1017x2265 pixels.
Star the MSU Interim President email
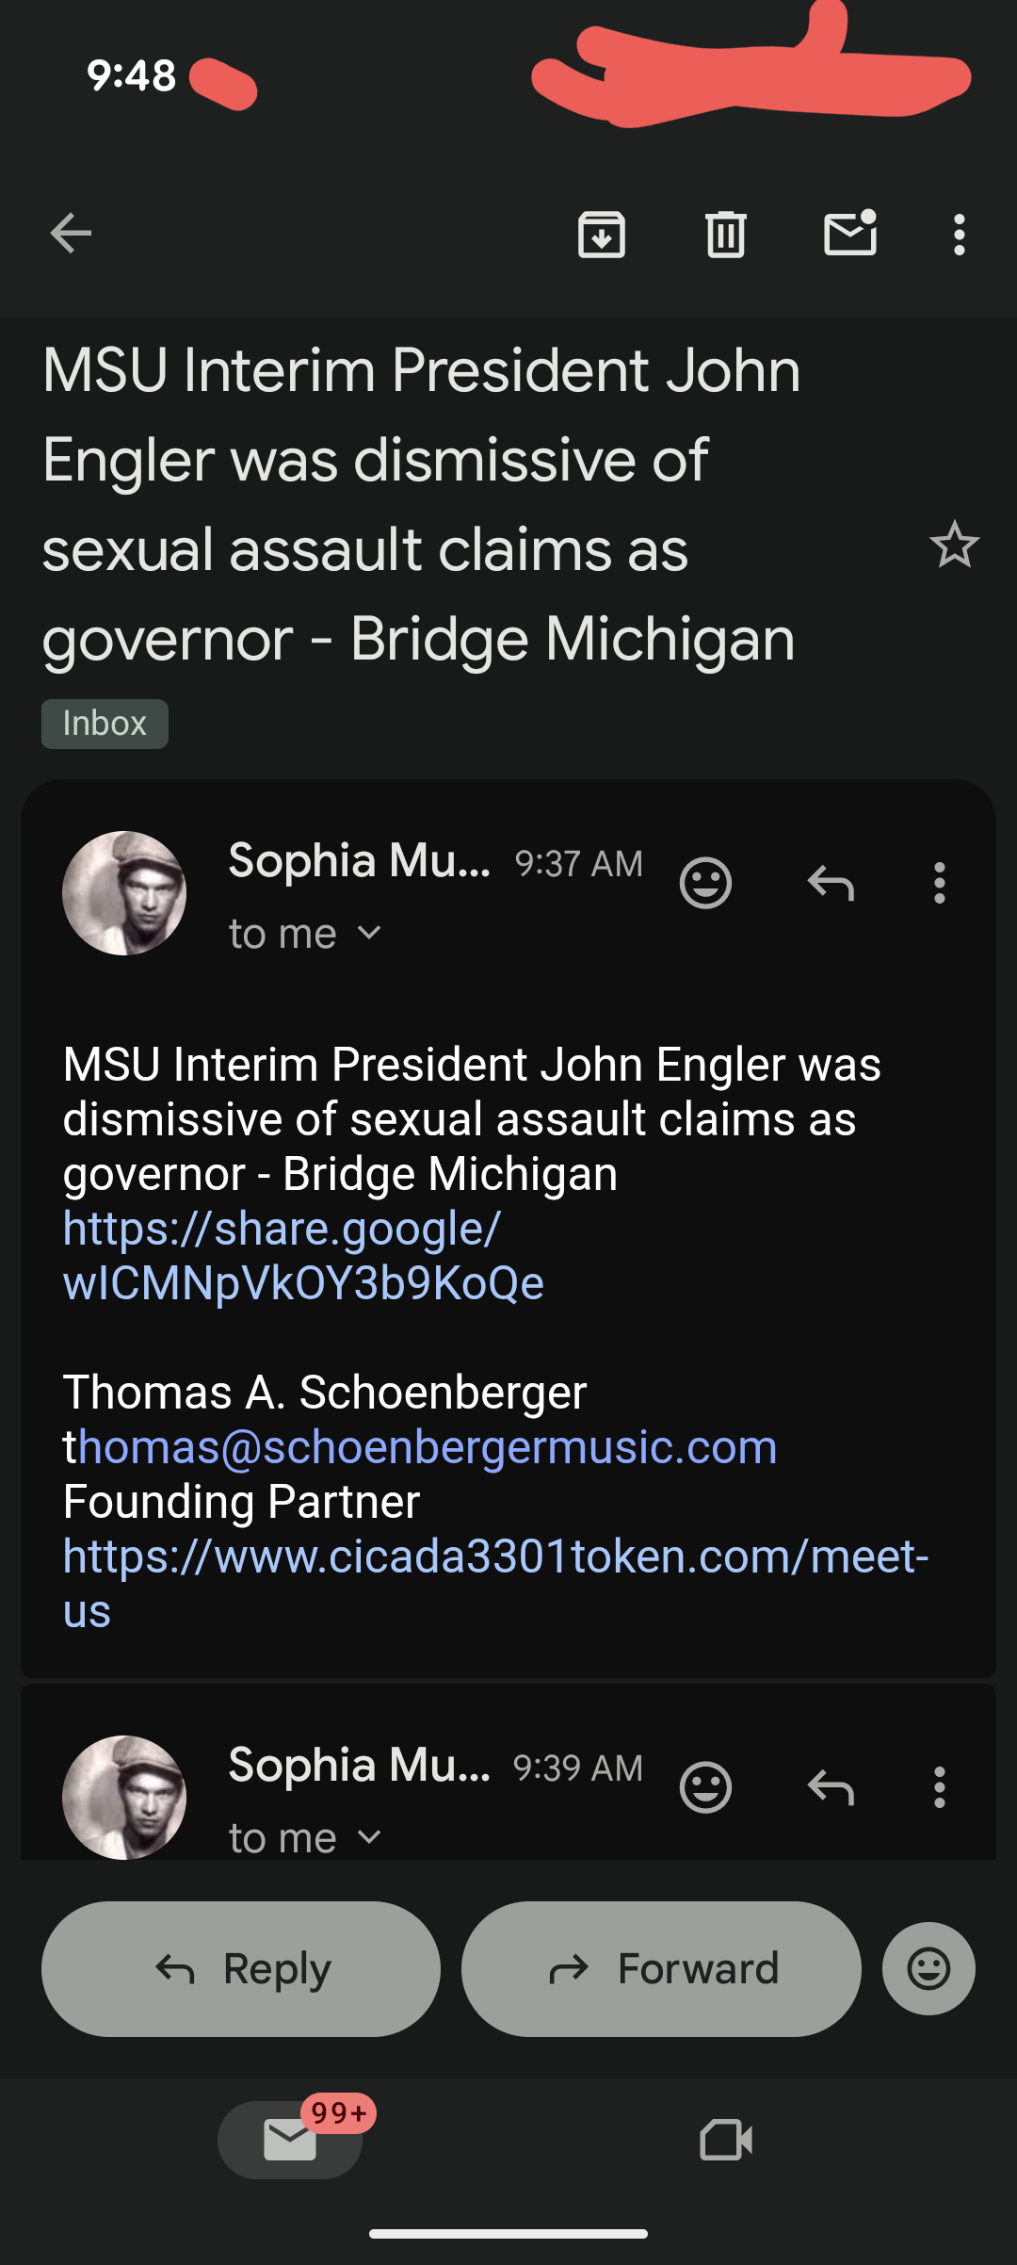point(954,545)
